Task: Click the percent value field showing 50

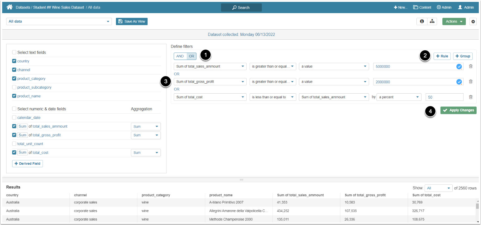Action: [x=444, y=97]
